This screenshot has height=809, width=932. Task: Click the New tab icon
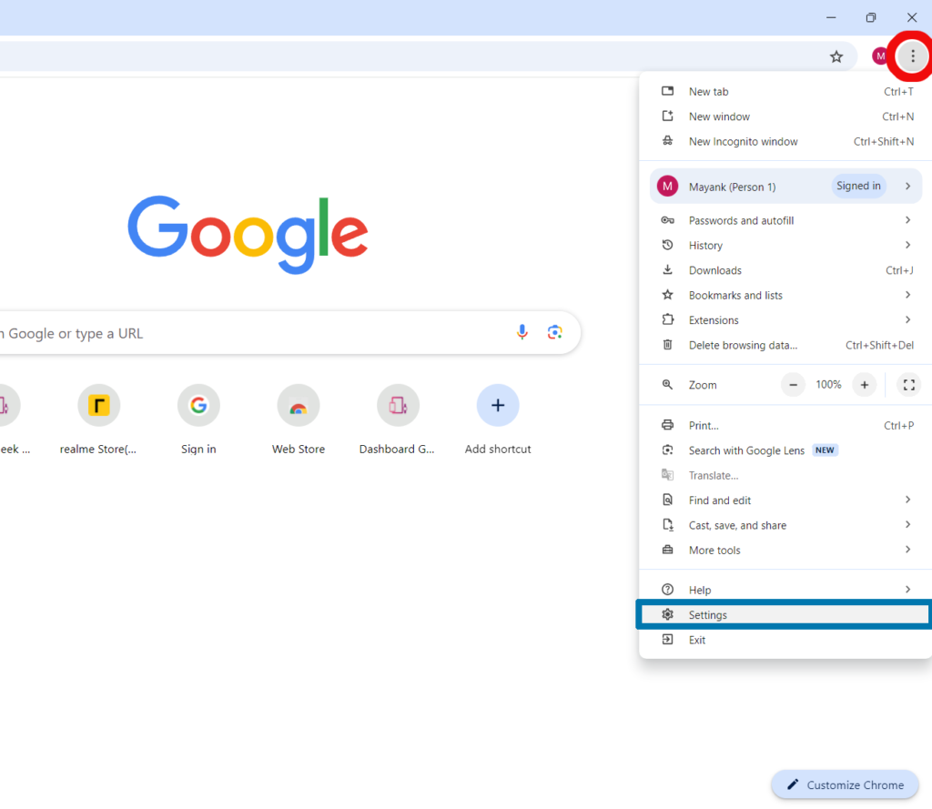click(x=667, y=91)
